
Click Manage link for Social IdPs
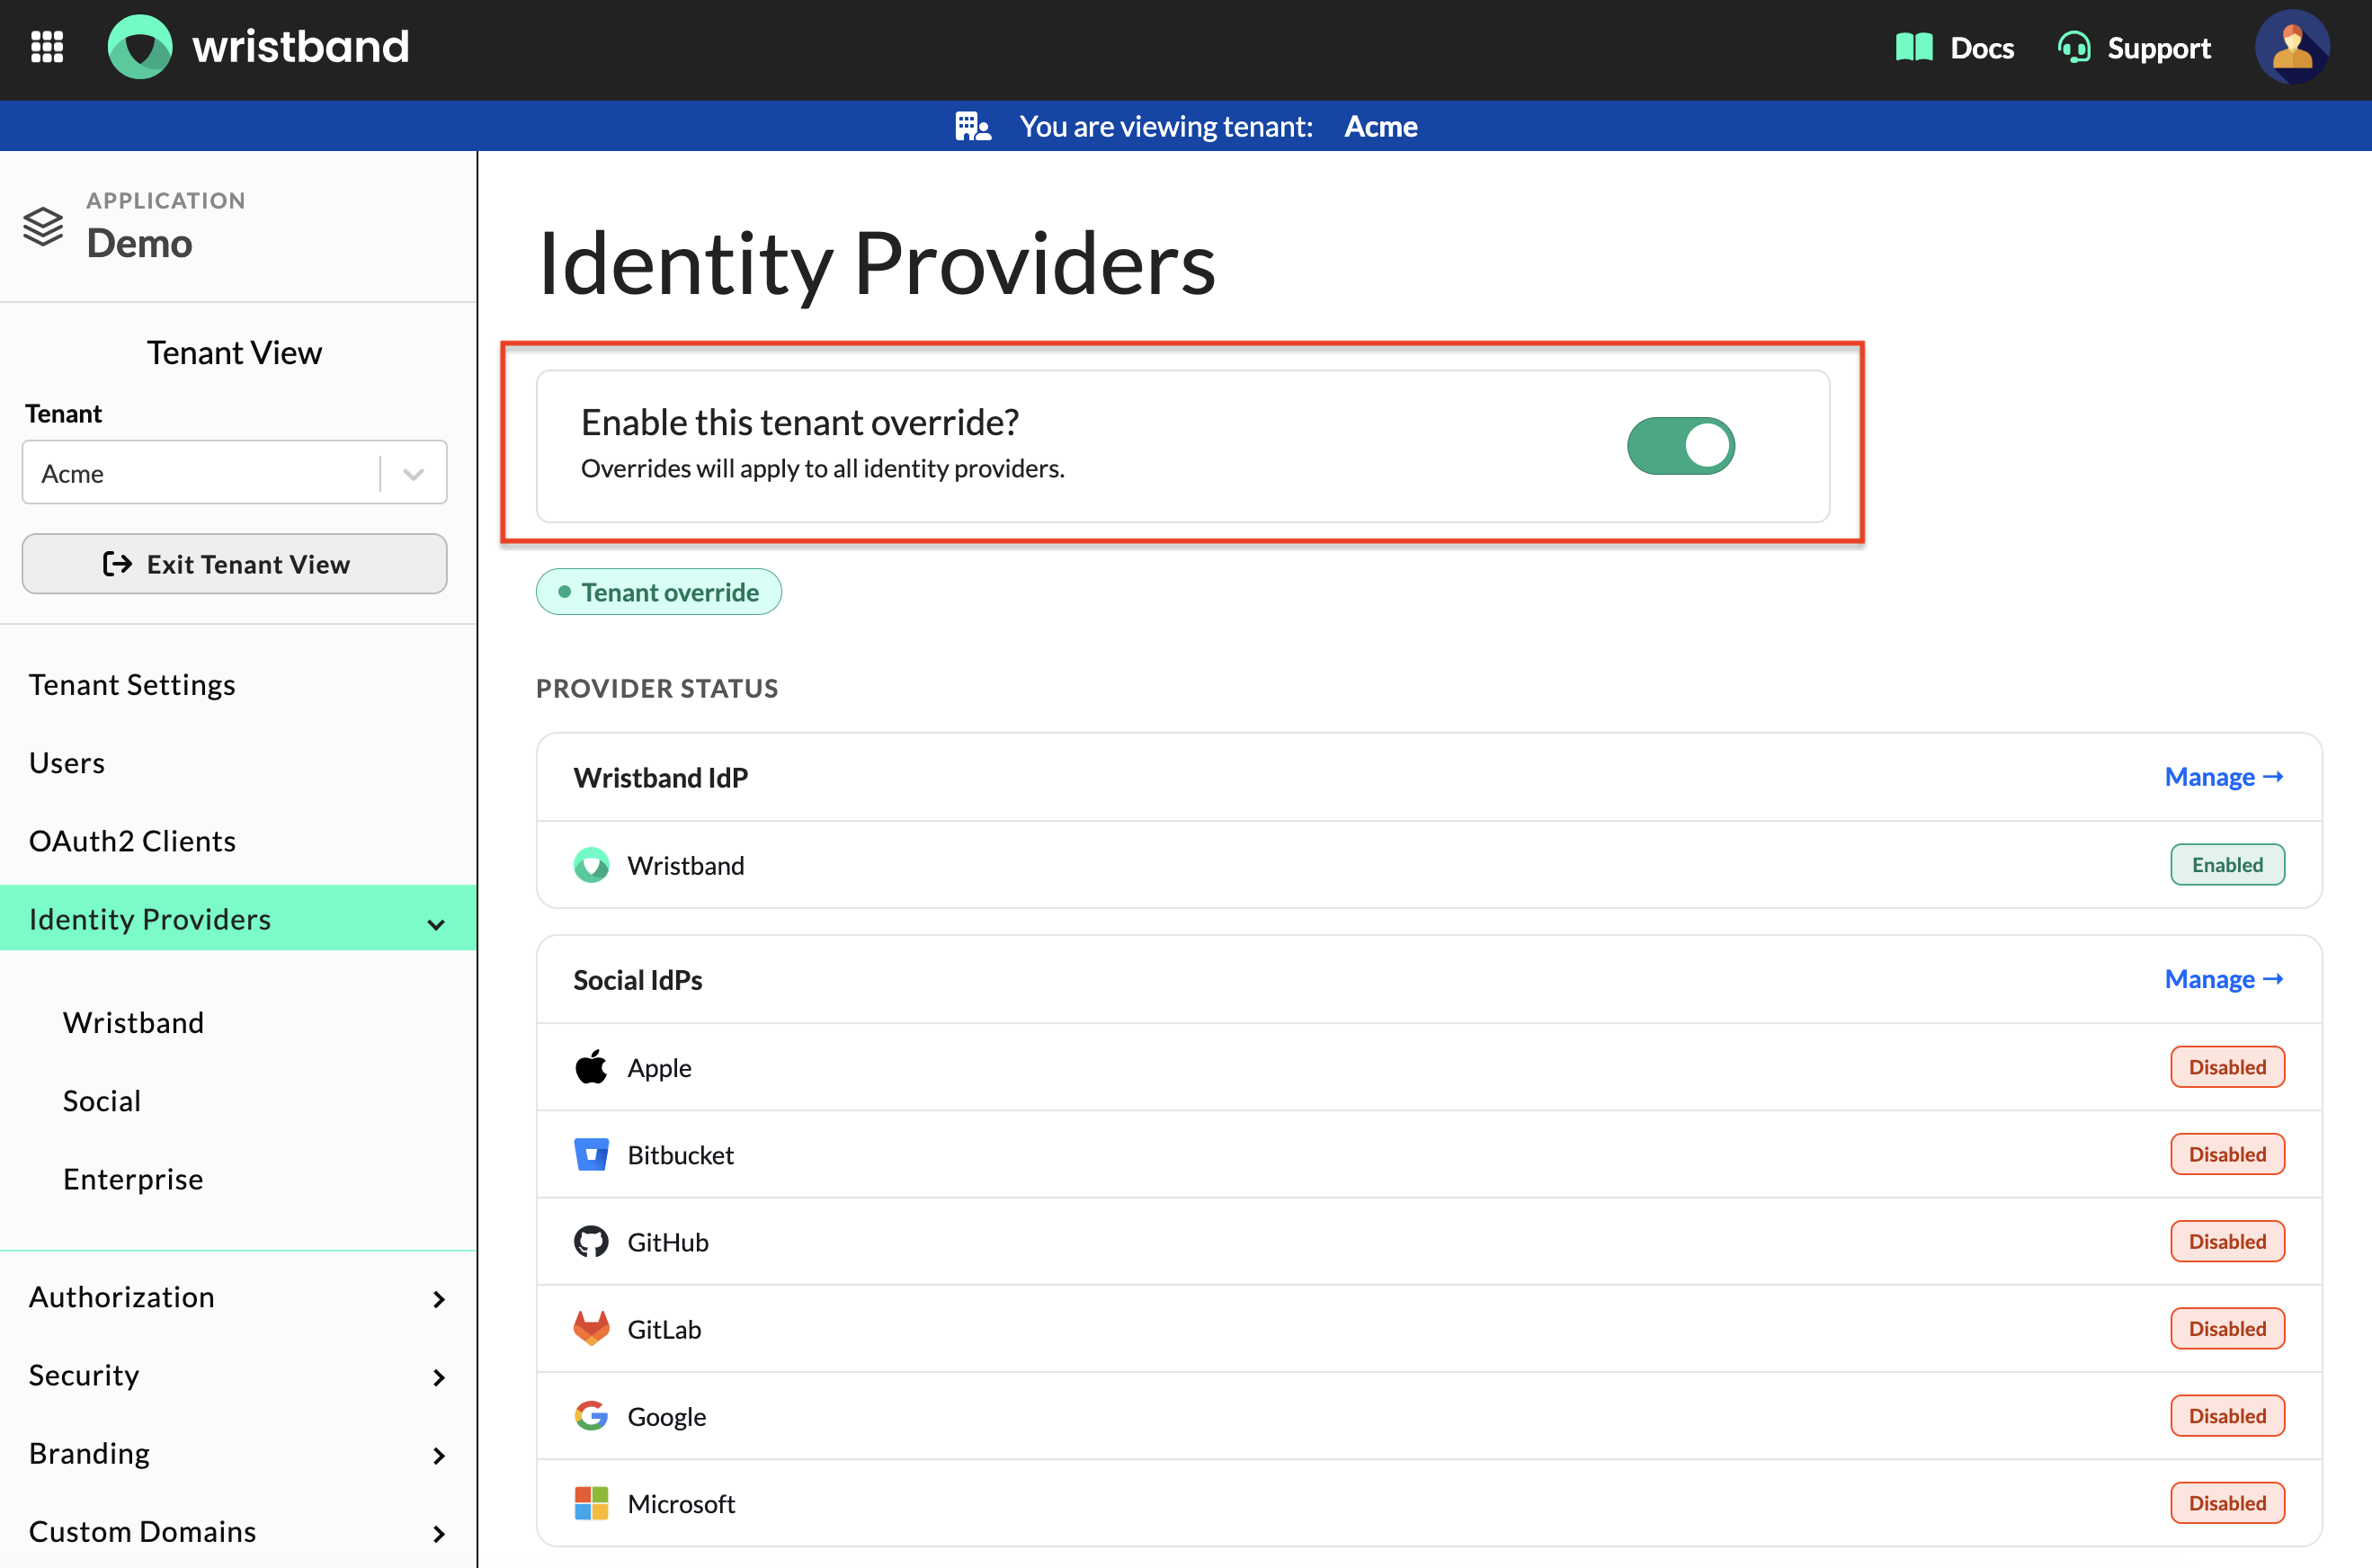[x=2224, y=978]
